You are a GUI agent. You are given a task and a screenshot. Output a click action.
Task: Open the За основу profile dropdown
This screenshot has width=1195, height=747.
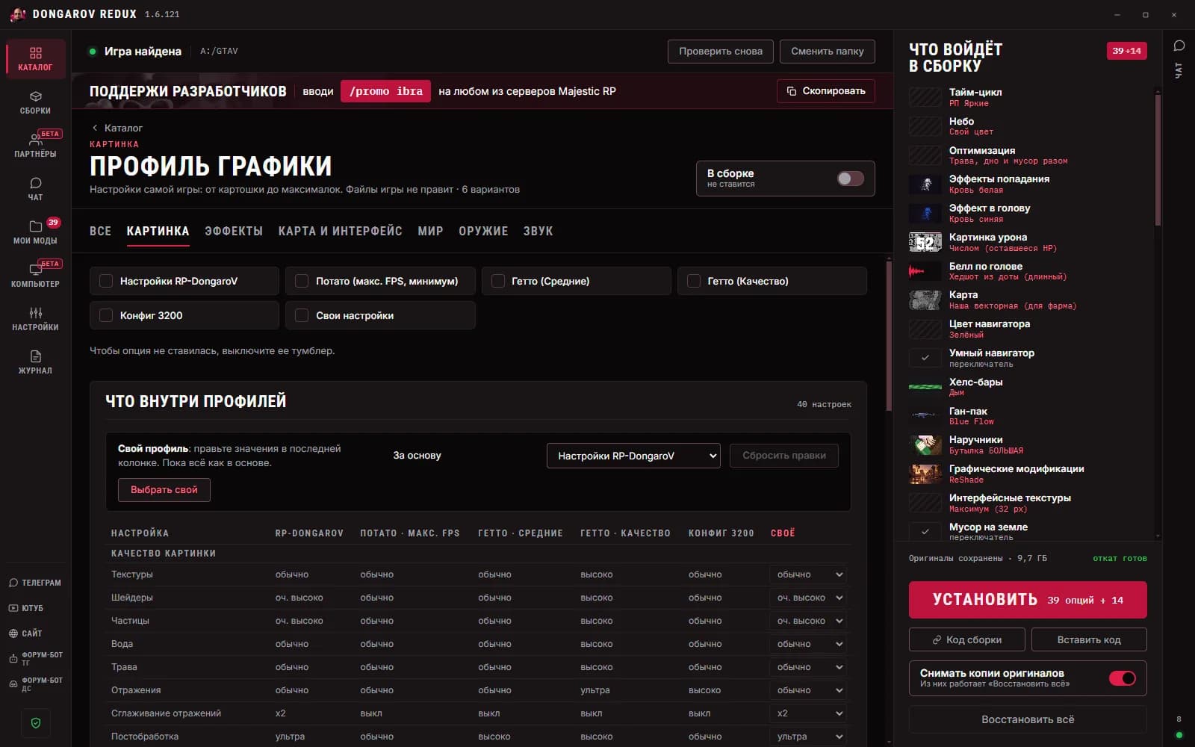[633, 456]
